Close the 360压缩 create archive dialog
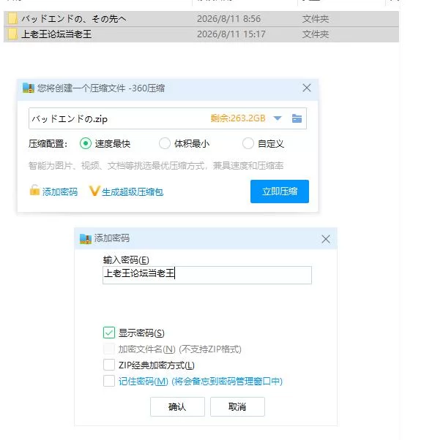Screen dimensions: 424x440 click(307, 88)
